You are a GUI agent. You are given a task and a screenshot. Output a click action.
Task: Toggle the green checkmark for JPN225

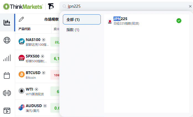click(179, 21)
